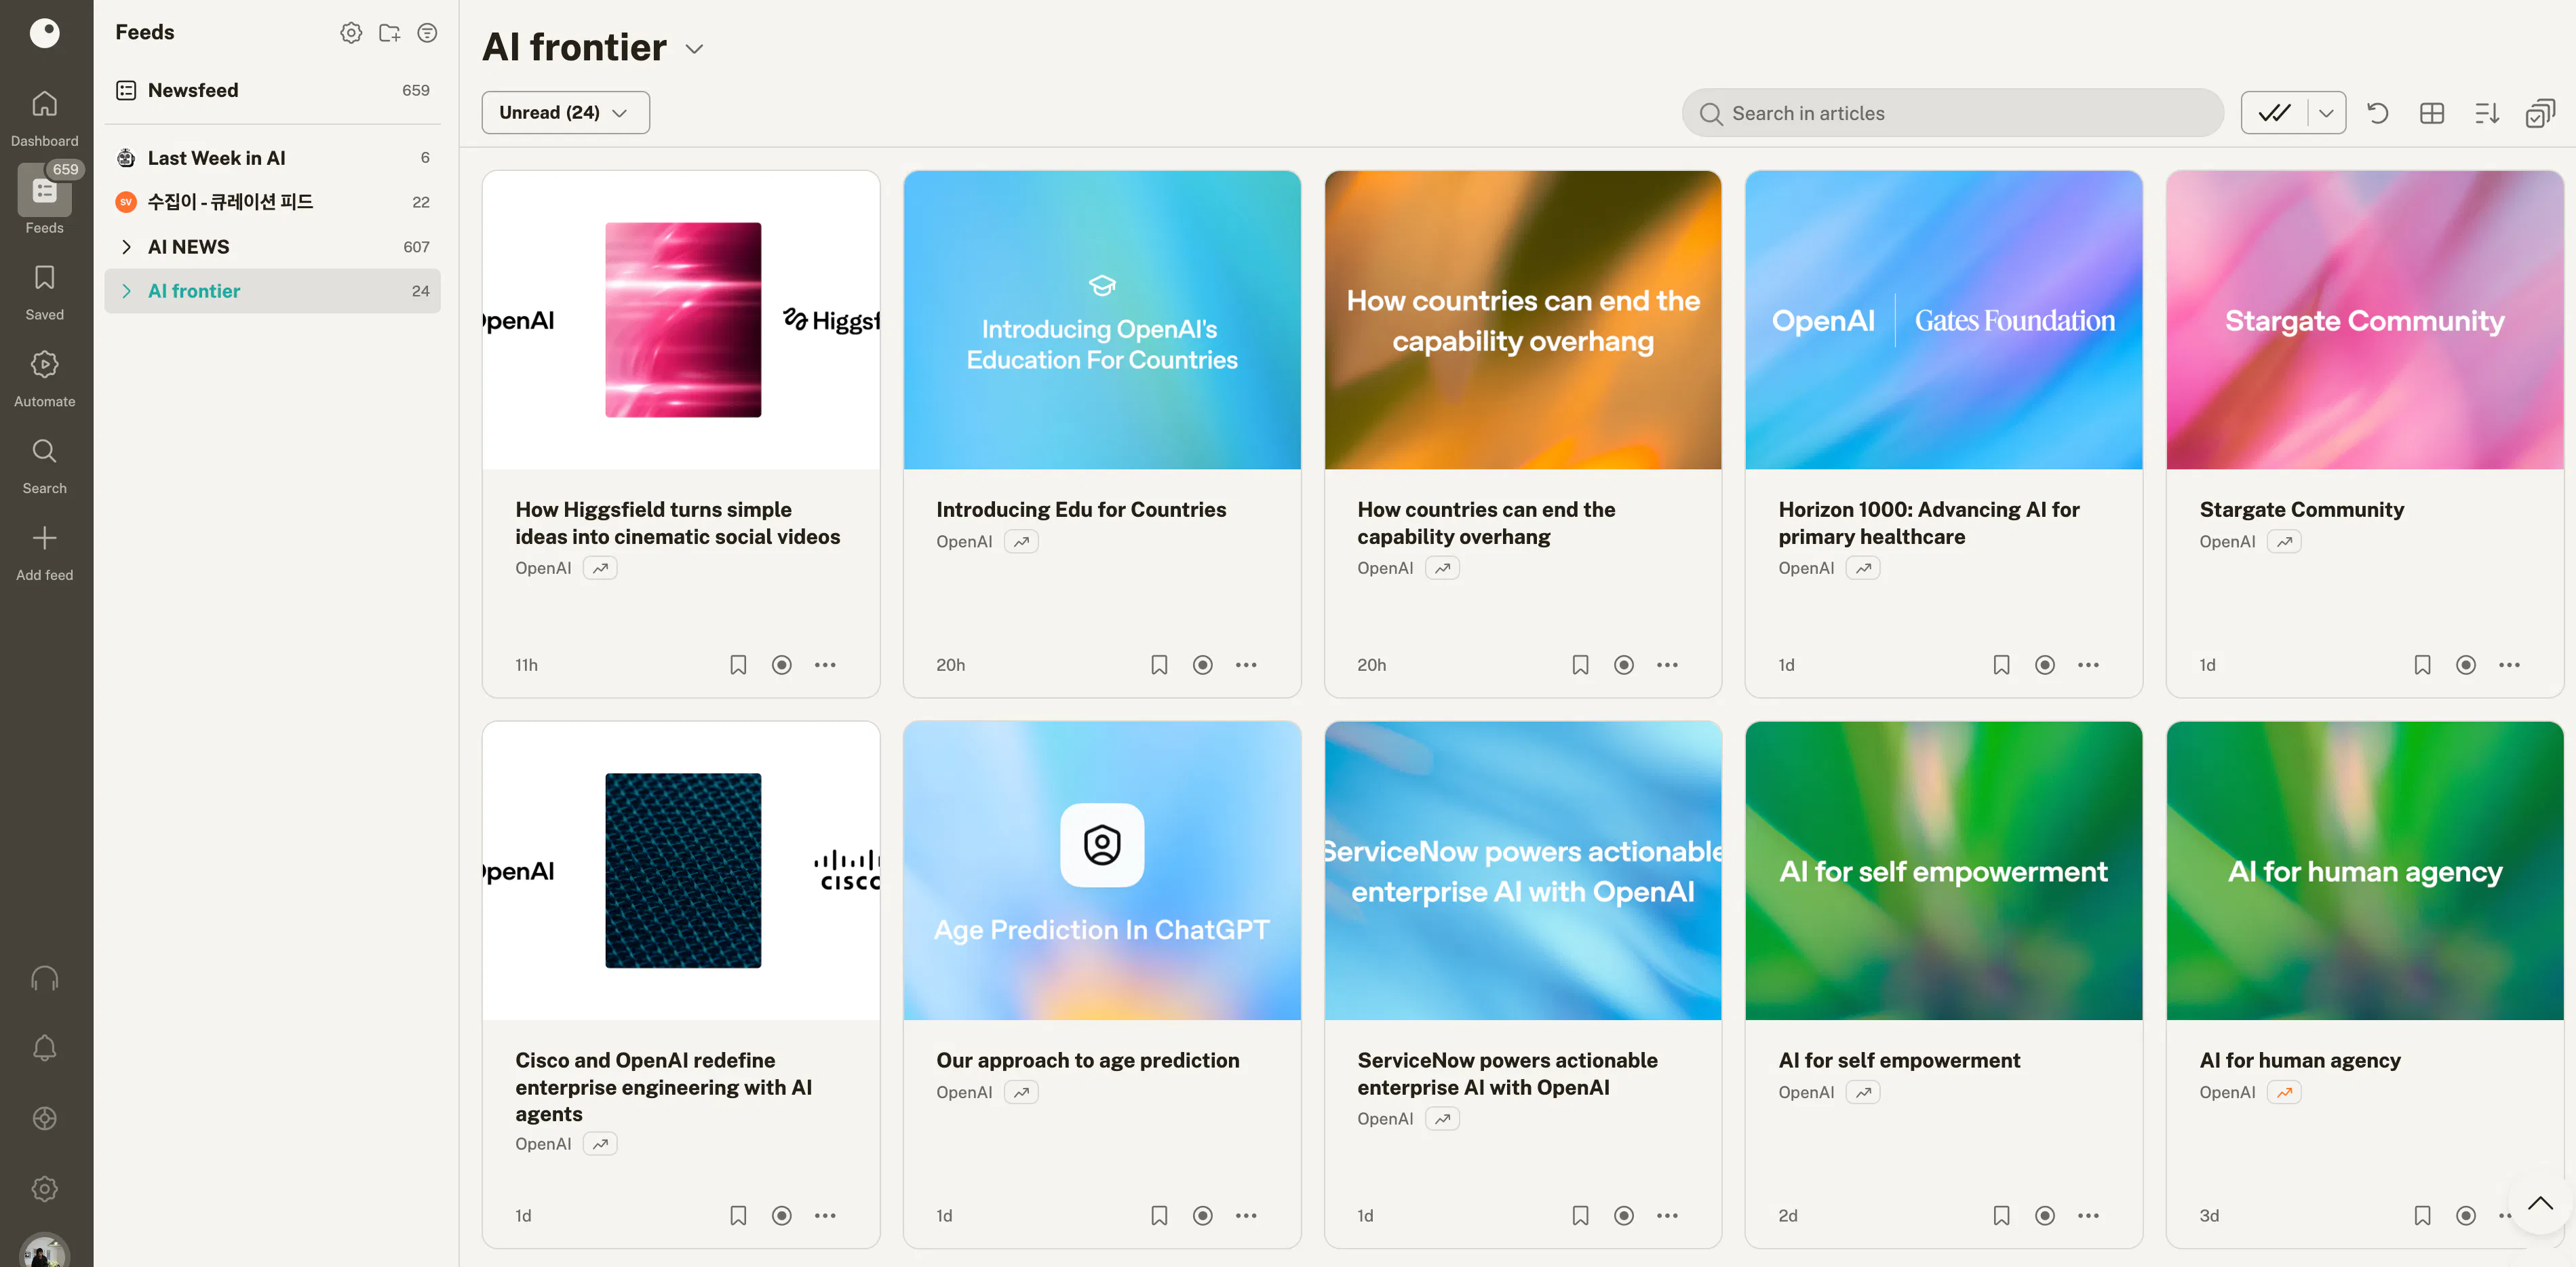Open the Stargate Community thumbnail

[2364, 320]
